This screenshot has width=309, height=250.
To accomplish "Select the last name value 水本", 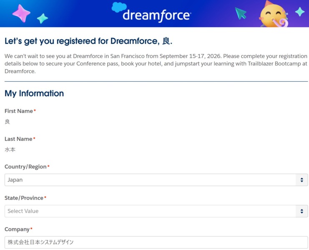I will coord(10,150).
